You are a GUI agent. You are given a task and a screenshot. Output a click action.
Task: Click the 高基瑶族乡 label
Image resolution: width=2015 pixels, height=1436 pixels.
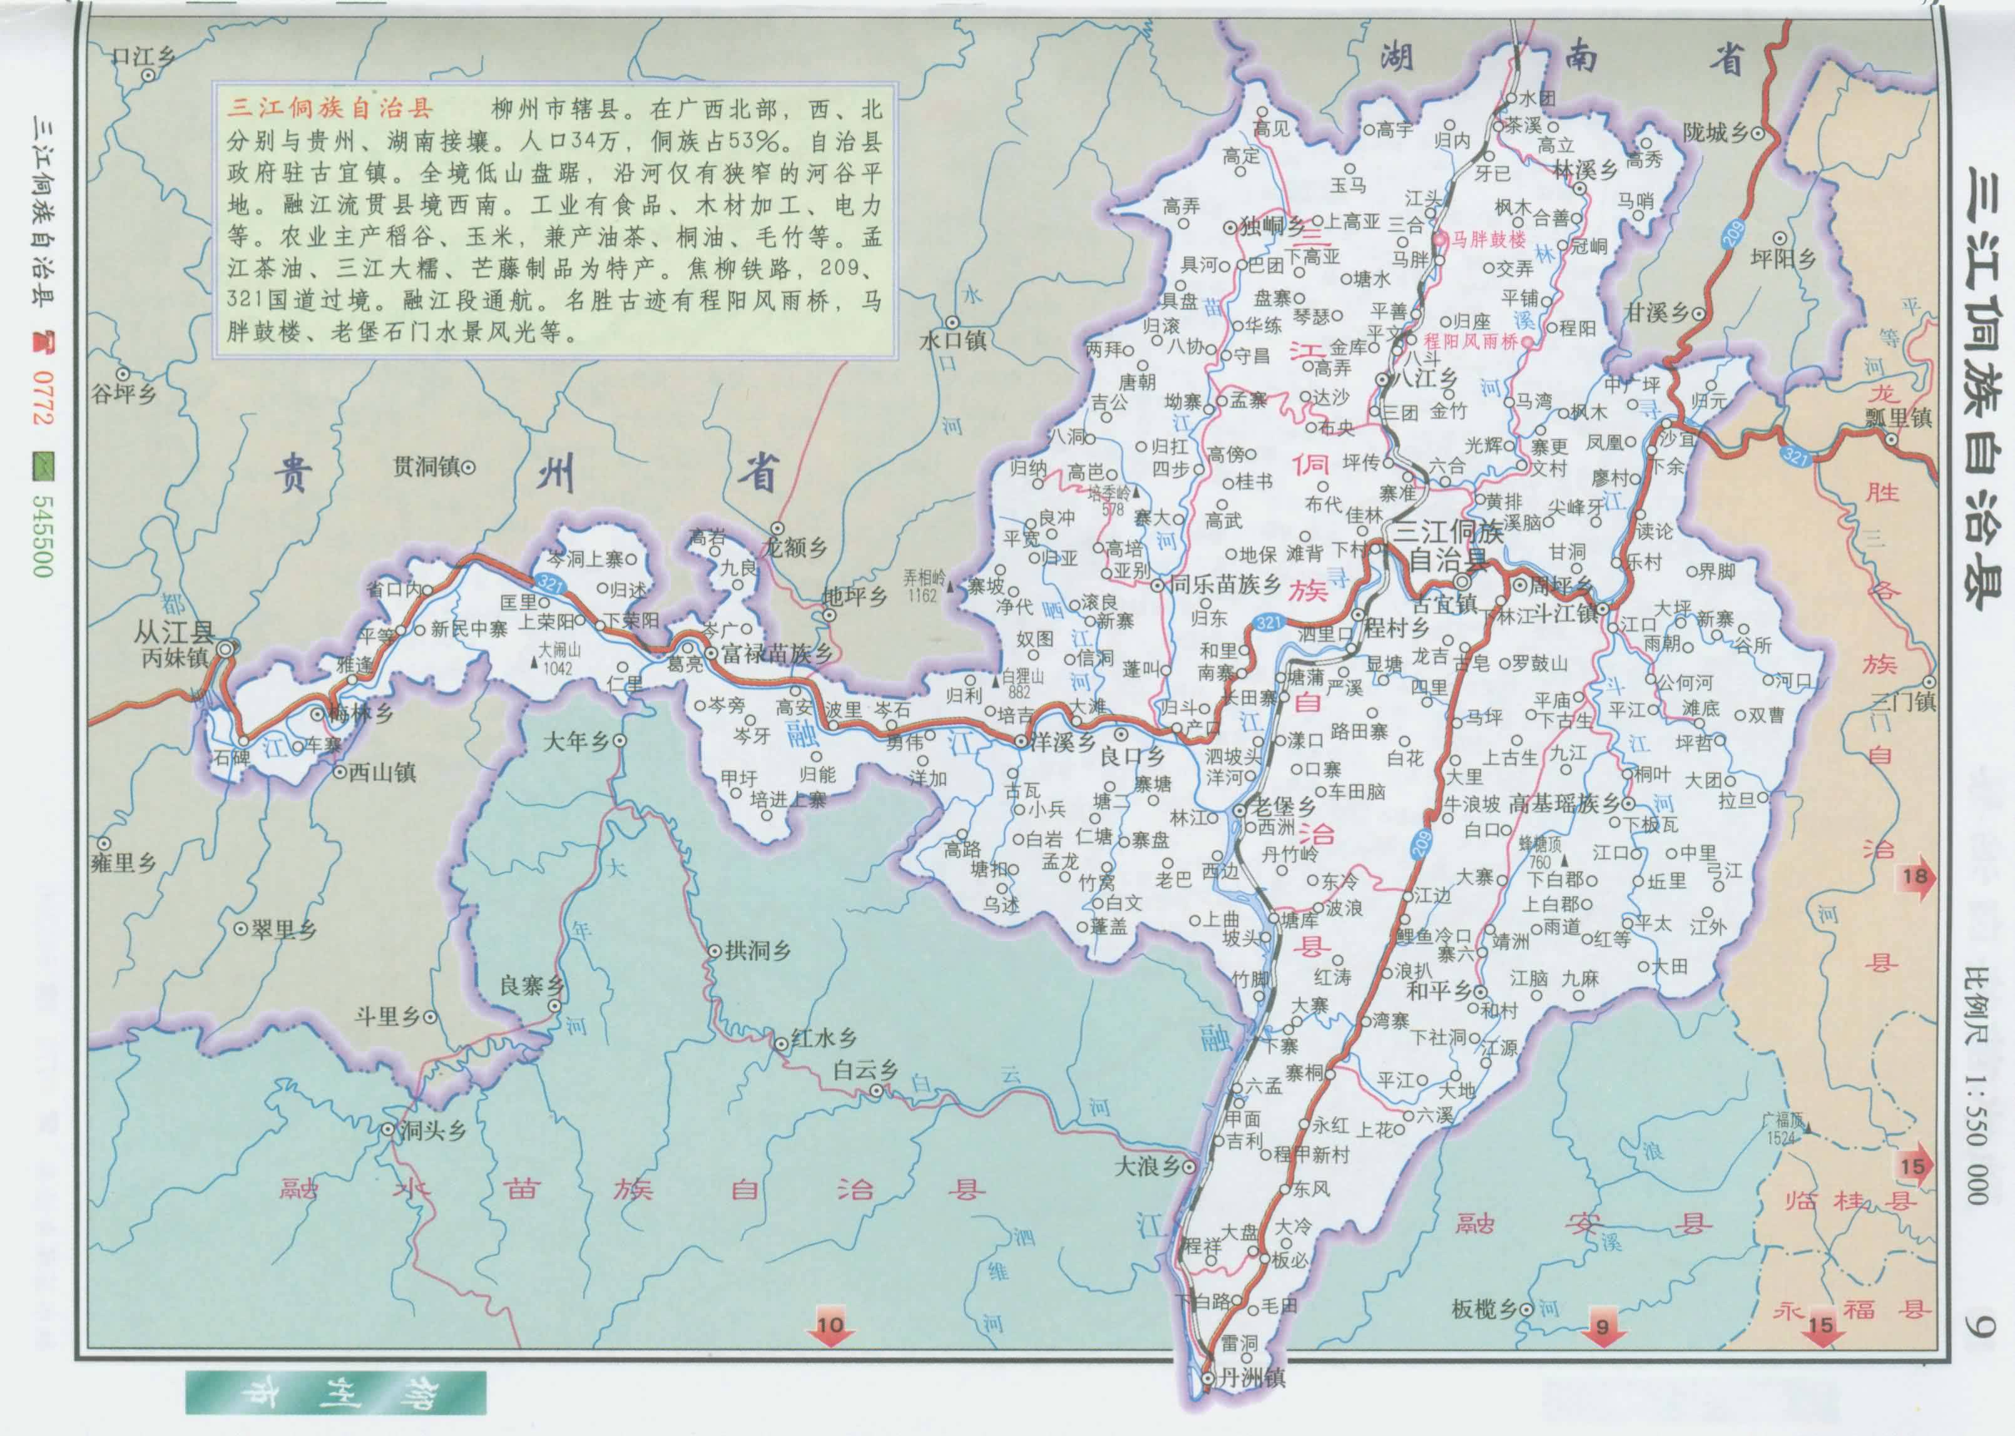point(1564,803)
